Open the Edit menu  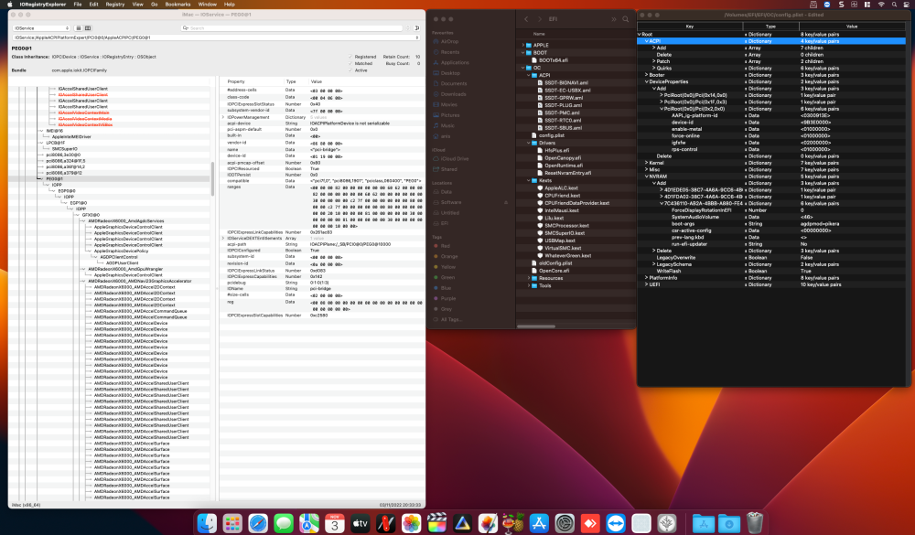(93, 4)
